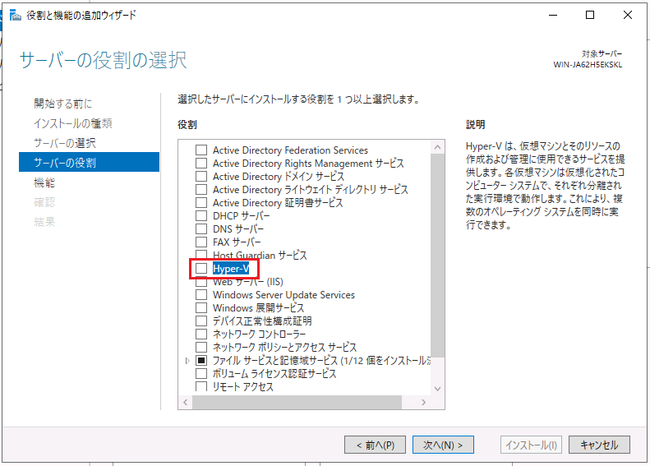Select Windows Server Update Services label
The height and width of the screenshot is (466, 650).
284,295
